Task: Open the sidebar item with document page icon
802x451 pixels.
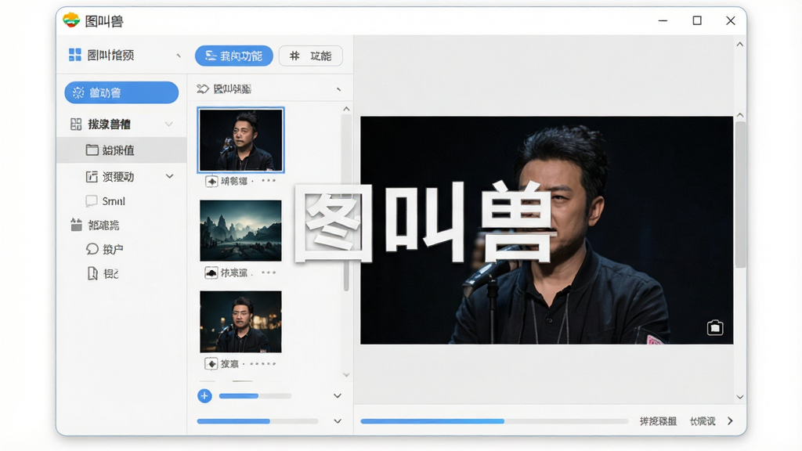Action: pos(103,273)
